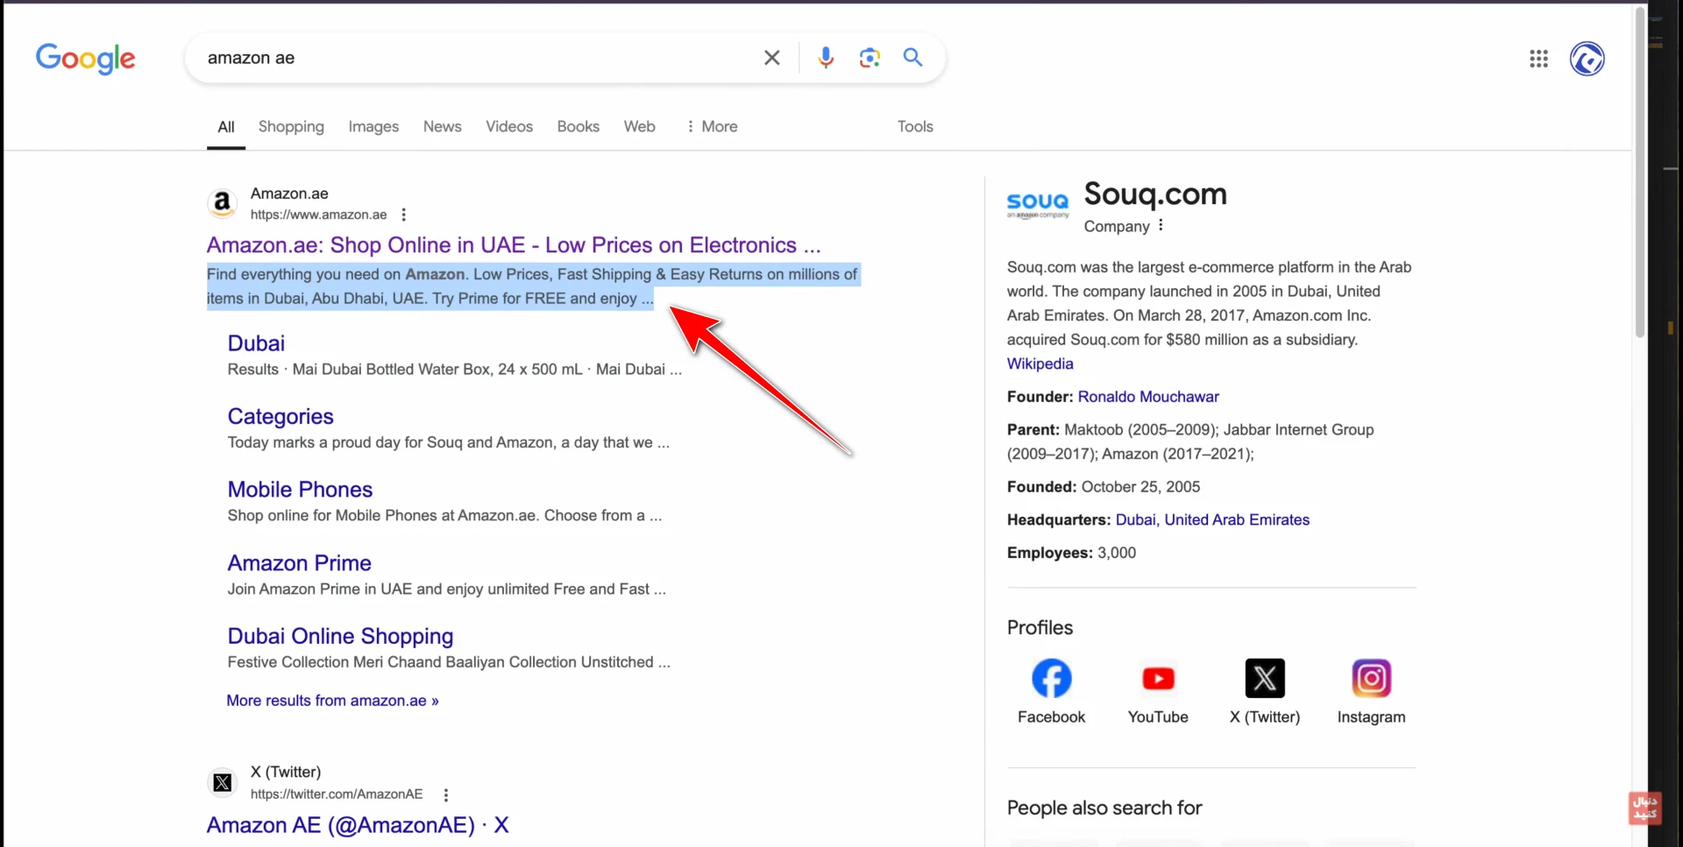Open the Google apps grid
The width and height of the screenshot is (1683, 847).
1538,59
